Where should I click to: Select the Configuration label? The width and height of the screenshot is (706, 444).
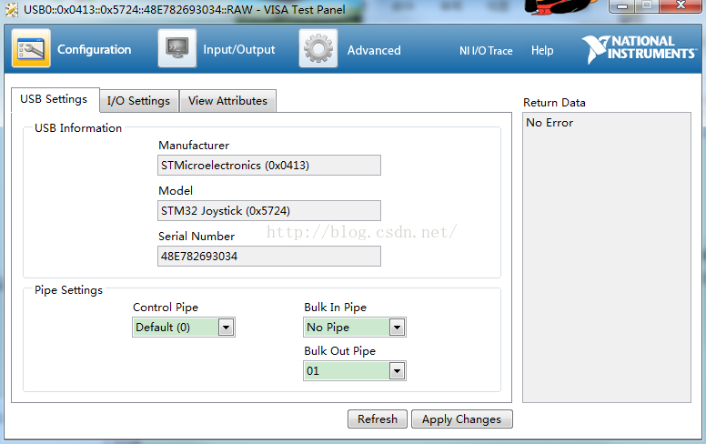coord(94,49)
